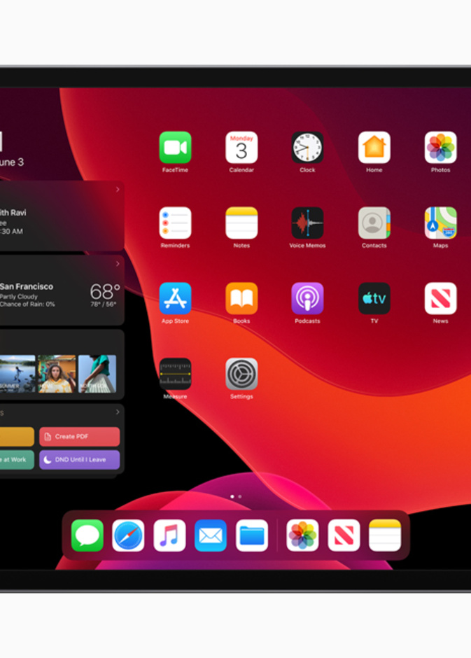Open the Calendar app showing Monday 3

point(241,147)
